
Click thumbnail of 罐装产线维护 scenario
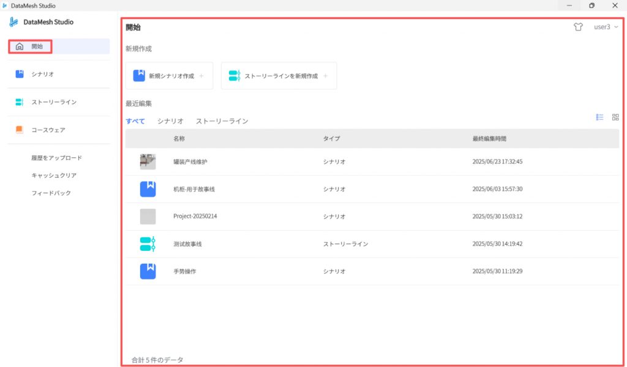(x=148, y=161)
